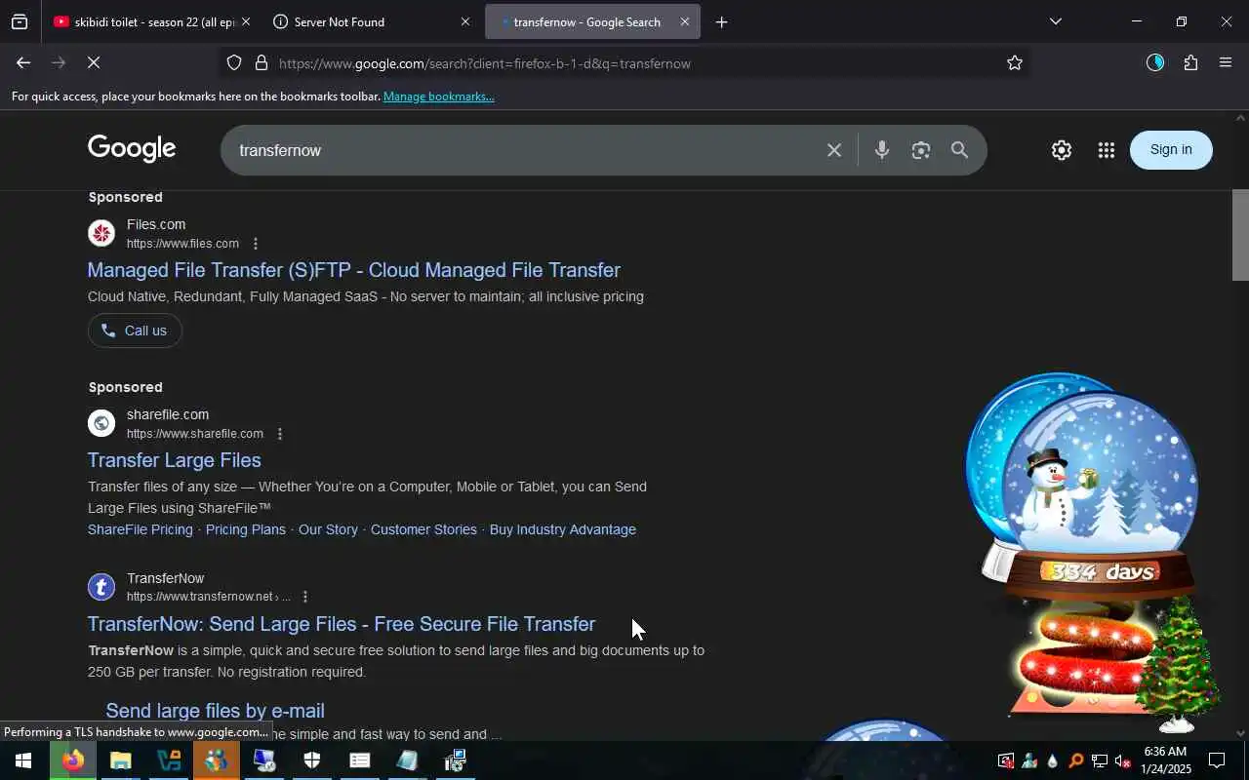This screenshot has width=1249, height=780.
Task: Click the muted volume tray icon
Action: [x=1122, y=761]
